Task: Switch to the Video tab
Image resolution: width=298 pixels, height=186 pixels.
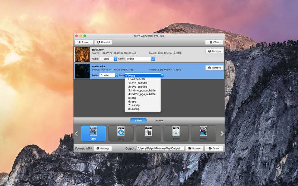Action: click(138, 121)
